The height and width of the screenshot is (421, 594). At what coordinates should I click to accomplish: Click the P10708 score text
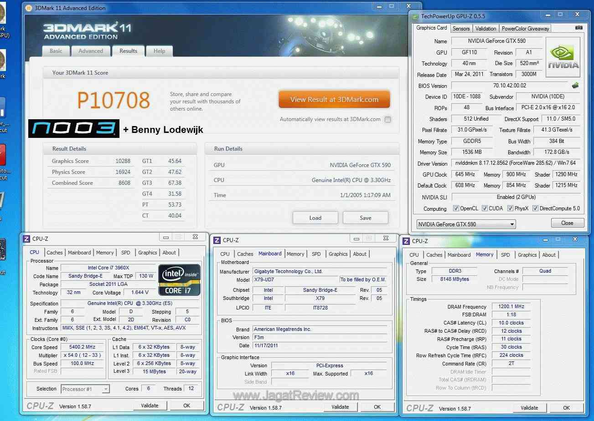[114, 100]
